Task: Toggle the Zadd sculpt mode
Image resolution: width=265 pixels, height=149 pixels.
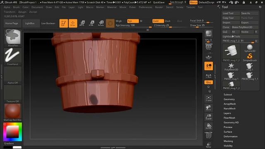Action: click(x=158, y=21)
